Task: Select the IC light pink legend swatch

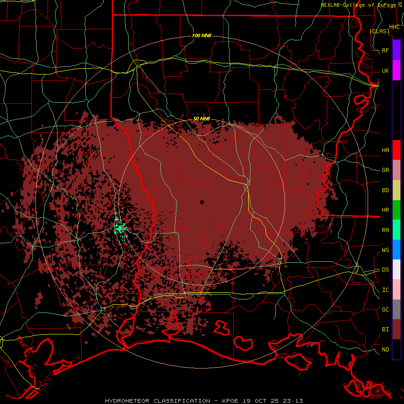Action: (396, 290)
